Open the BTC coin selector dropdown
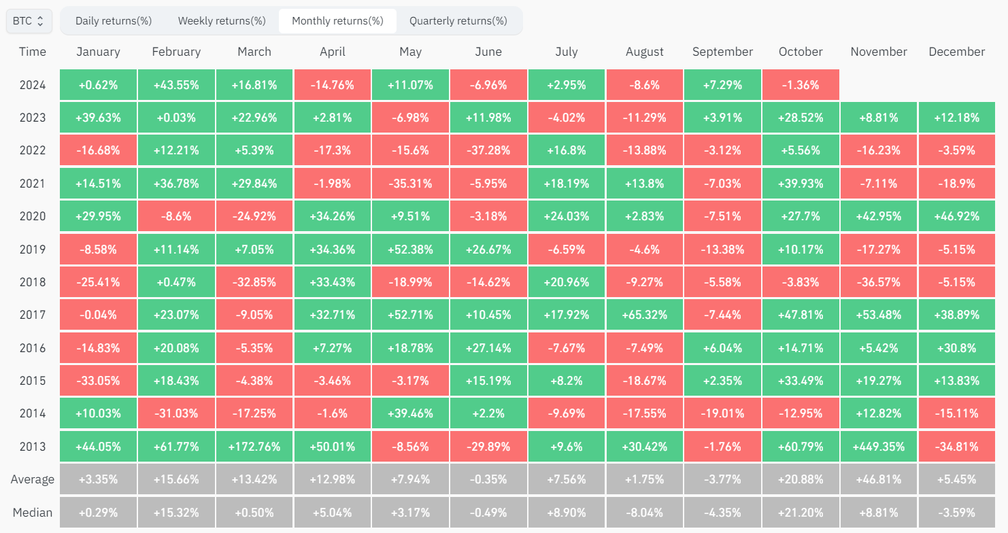 [29, 21]
